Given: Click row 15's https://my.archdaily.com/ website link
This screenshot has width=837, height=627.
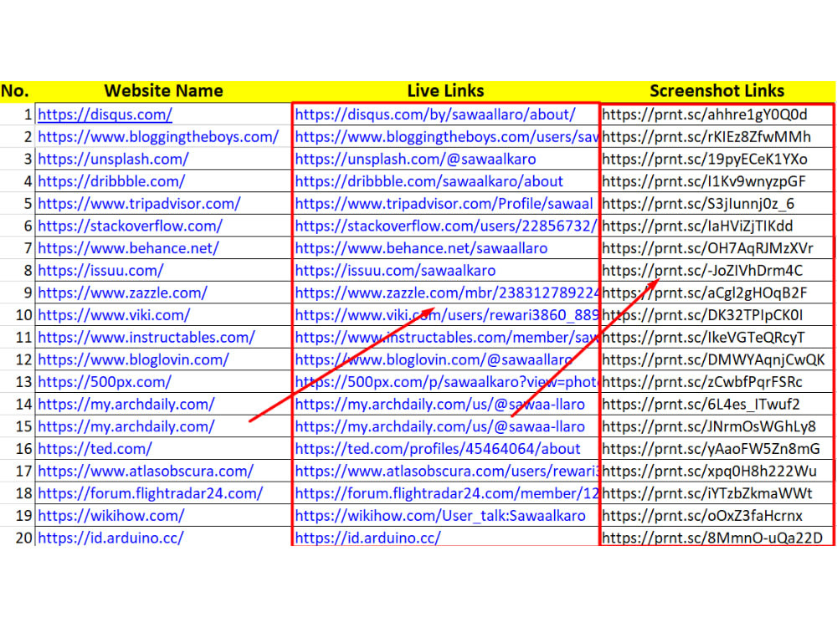Looking at the screenshot, I should click(126, 427).
